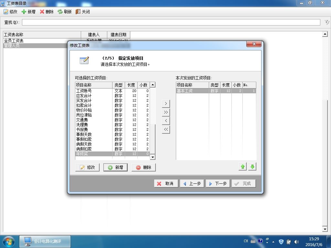Select the 管理人员 row in the list
This screenshot has height=248, width=331.
tap(36, 46)
